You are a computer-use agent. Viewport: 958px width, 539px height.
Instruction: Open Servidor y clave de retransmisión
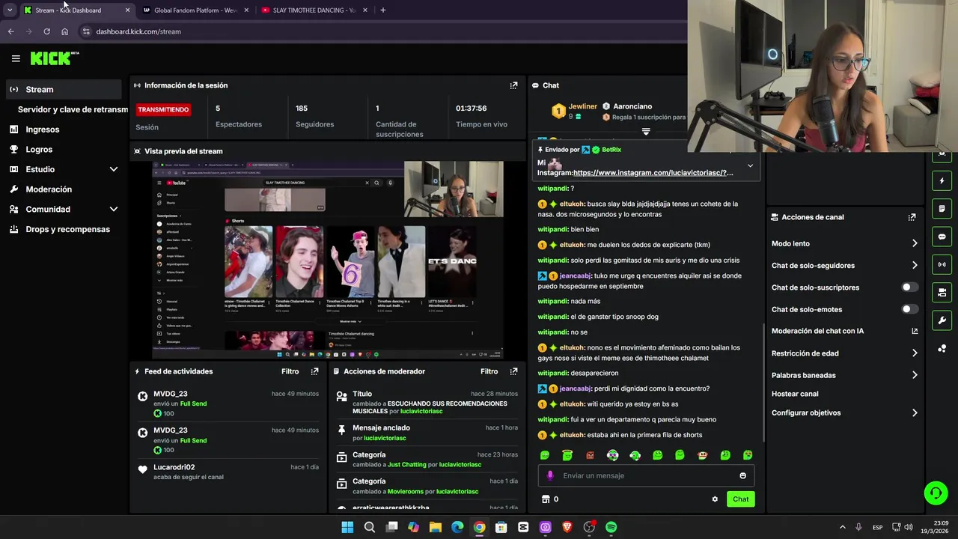click(73, 109)
